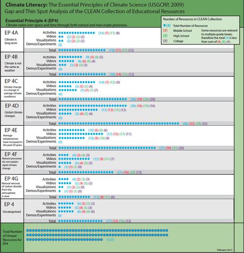The height and width of the screenshot is (253, 244).
Task: Select the EP 4D Global climate changes cell
Action: pos(12,114)
